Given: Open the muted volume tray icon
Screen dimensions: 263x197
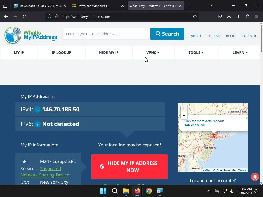Looking at the screenshot, I should (232, 191).
